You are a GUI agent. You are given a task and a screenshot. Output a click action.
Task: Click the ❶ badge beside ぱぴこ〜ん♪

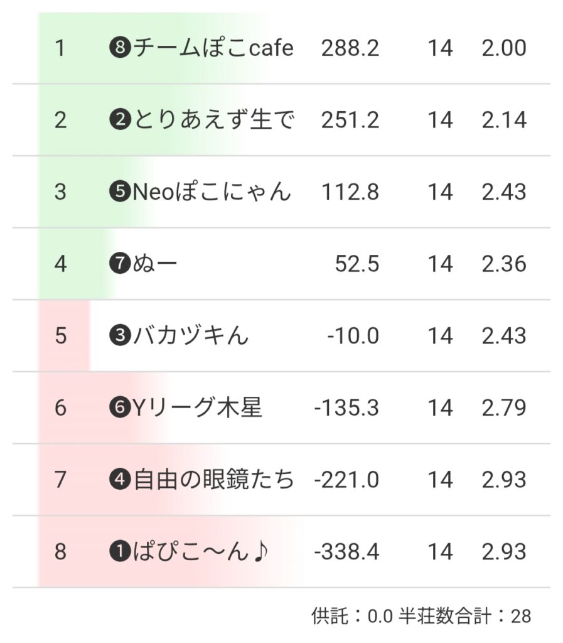pyautogui.click(x=119, y=552)
